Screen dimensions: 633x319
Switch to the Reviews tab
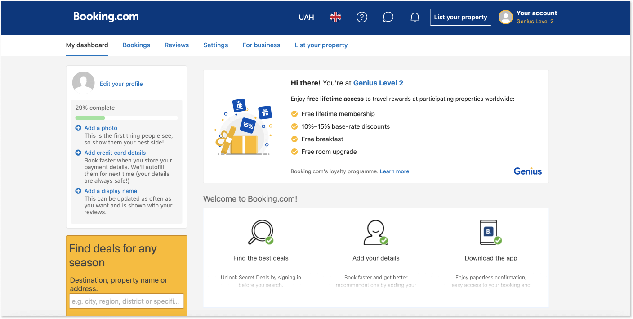coord(177,45)
